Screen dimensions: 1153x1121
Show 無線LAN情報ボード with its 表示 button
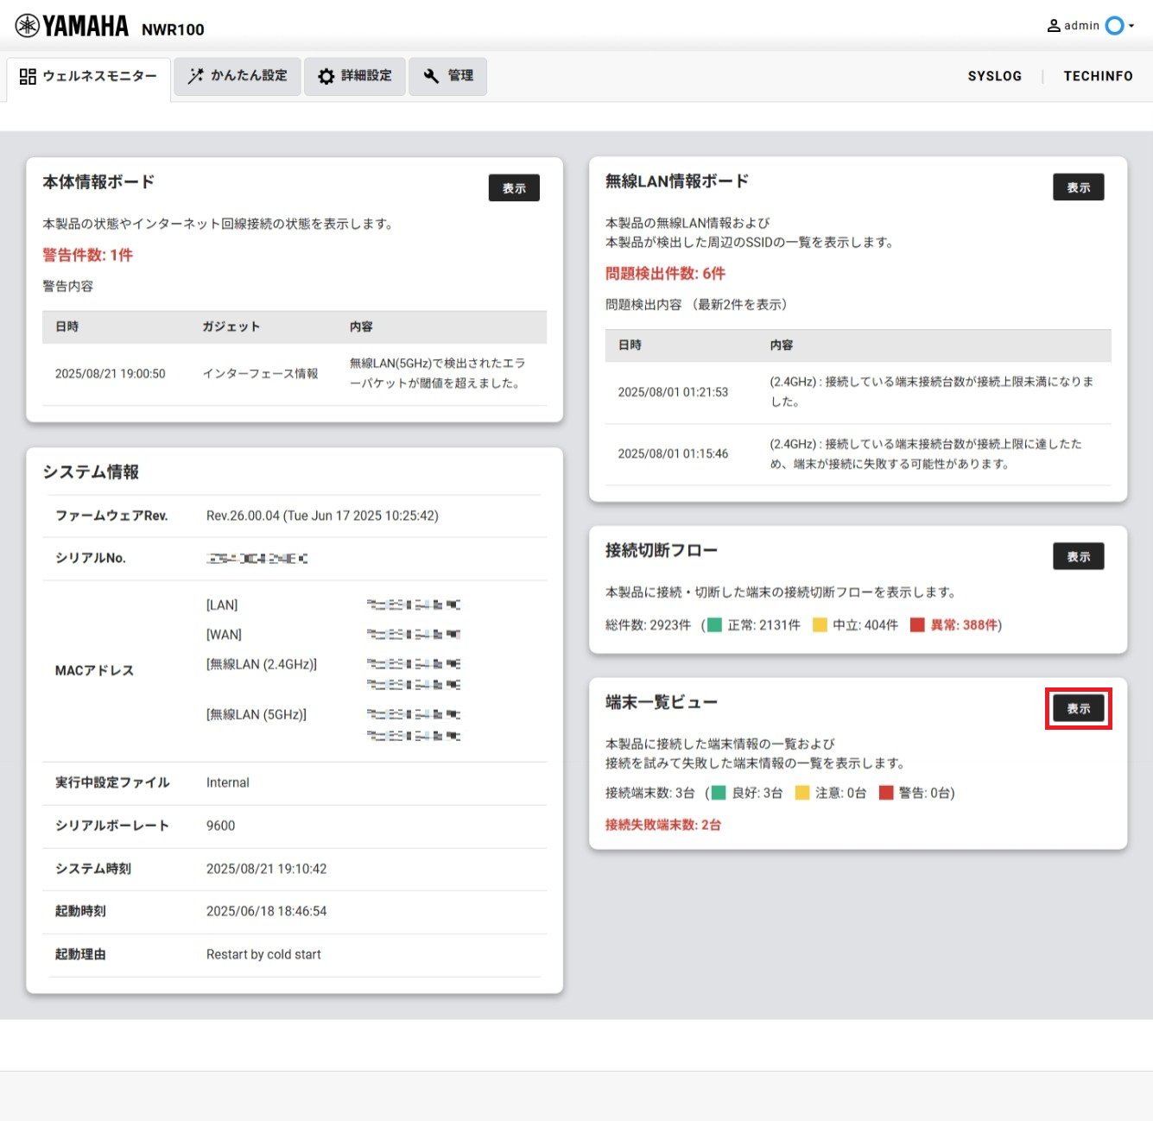1078,187
